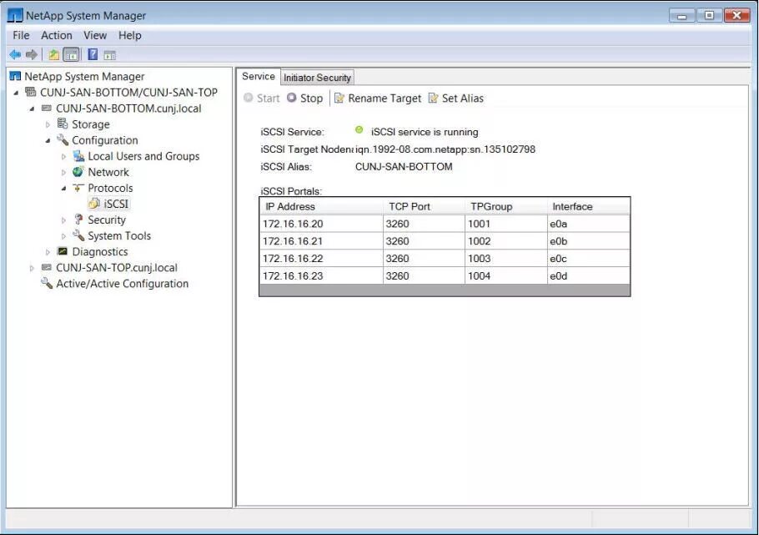This screenshot has height=535, width=759.
Task: Select portal row 172.16.16.23
Action: pos(445,276)
